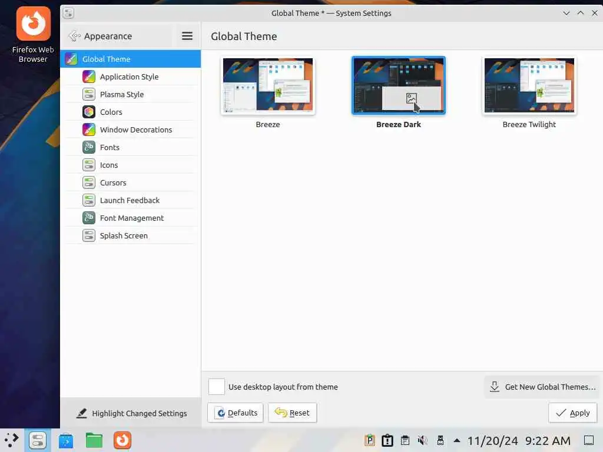The image size is (603, 452).
Task: Open Colors settings
Action: point(130,112)
